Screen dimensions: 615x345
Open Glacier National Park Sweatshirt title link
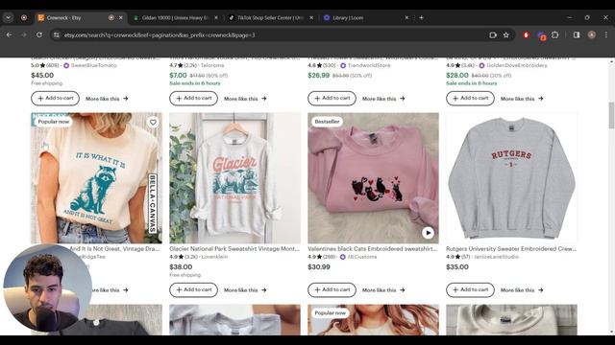point(234,248)
